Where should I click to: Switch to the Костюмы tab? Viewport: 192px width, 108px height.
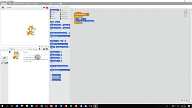[61, 7]
